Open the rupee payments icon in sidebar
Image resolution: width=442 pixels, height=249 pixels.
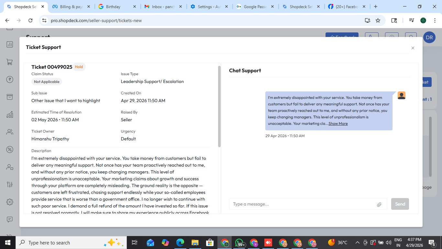click(x=10, y=79)
